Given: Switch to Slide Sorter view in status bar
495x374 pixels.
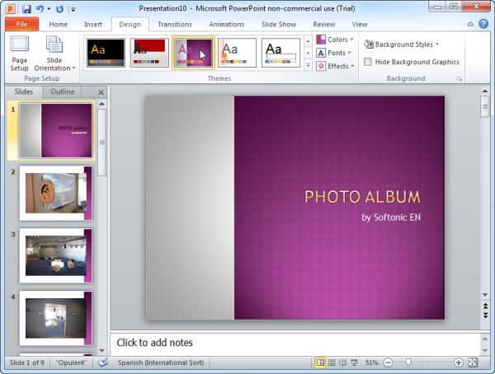Looking at the screenshot, I should tap(332, 362).
